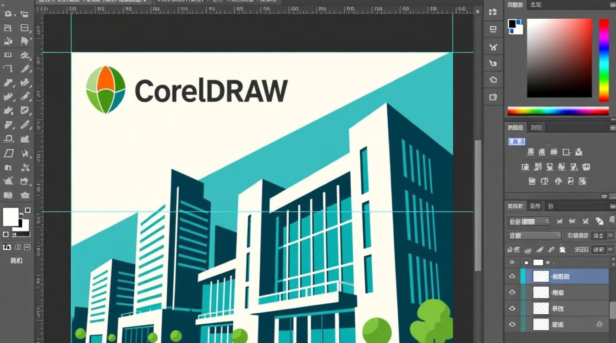Click the up-arrow shaped adjustment icon in the bottom preset row
616x343 pixels.
tap(558, 181)
